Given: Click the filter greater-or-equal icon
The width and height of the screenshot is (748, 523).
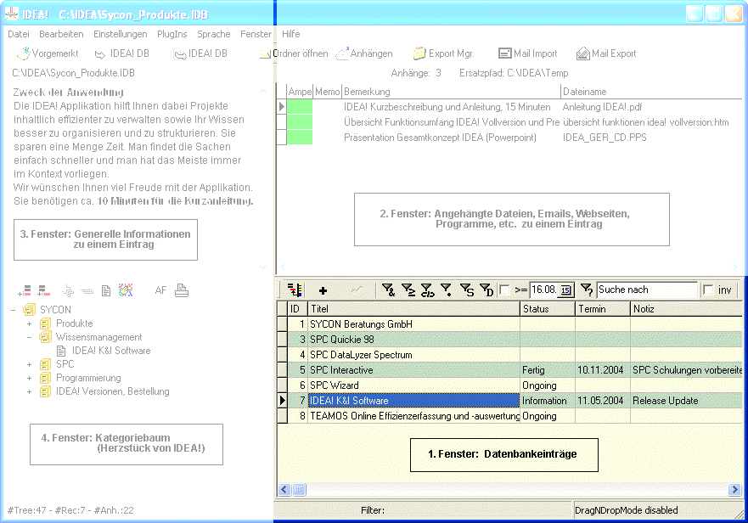Looking at the screenshot, I should 408,290.
